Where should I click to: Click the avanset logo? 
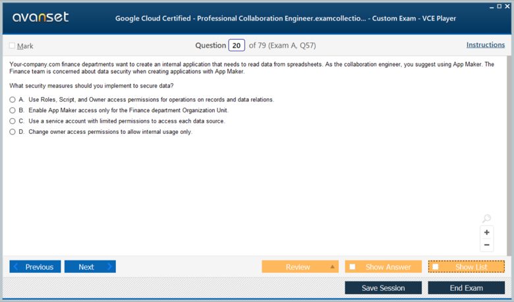coord(41,17)
